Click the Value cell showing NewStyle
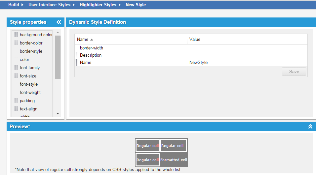The width and height of the screenshot is (316, 175). (198, 62)
